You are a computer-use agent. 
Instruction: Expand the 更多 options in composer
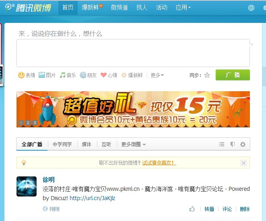157,75
